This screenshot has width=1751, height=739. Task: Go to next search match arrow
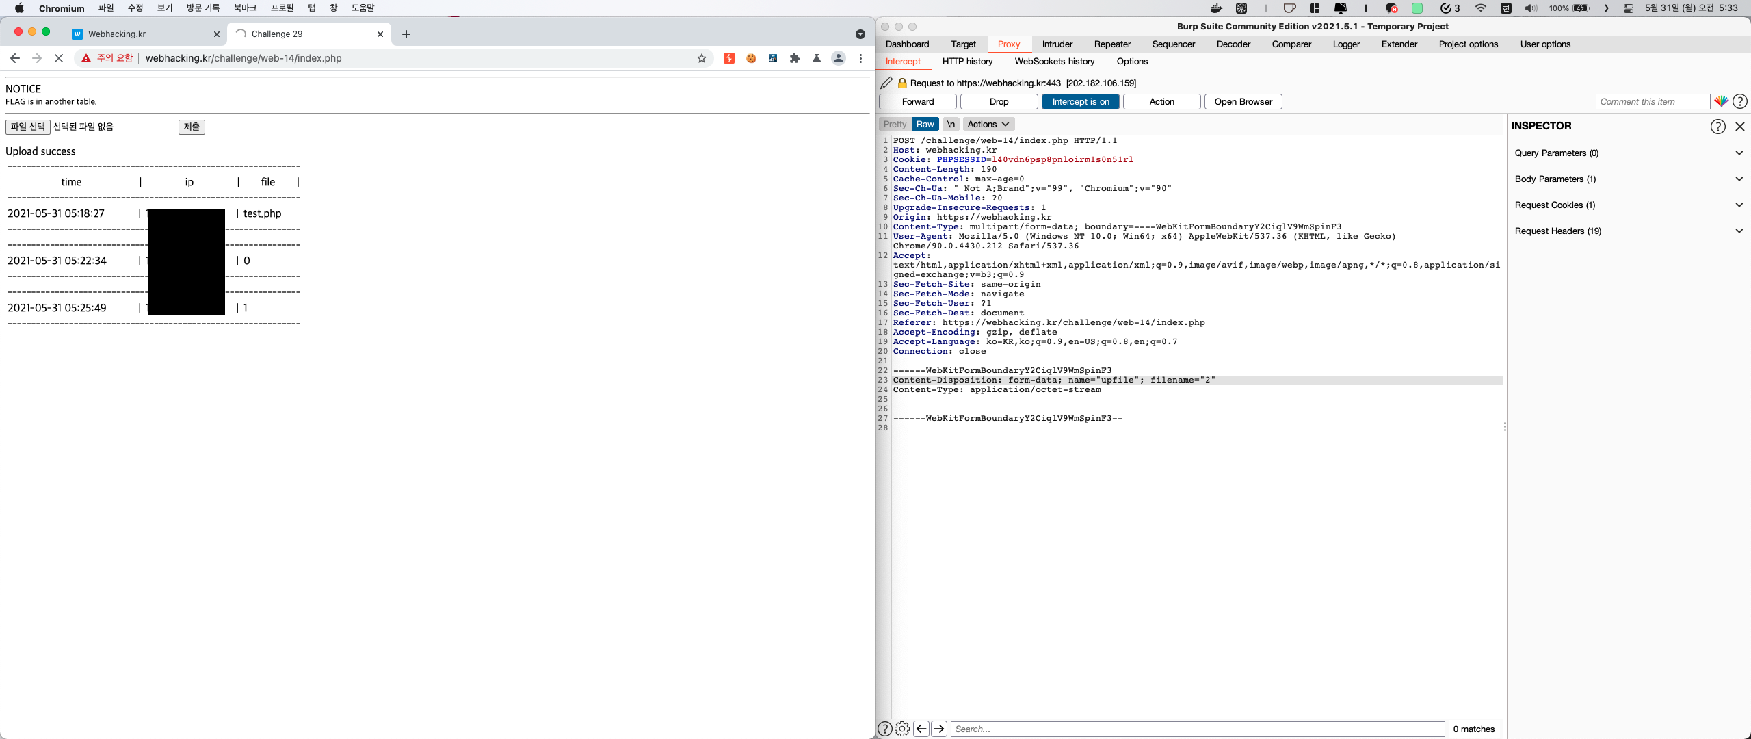pyautogui.click(x=939, y=729)
